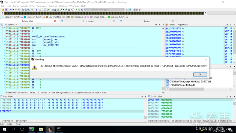
Task: Open taskbar search magnifier
Action: coord(13,129)
